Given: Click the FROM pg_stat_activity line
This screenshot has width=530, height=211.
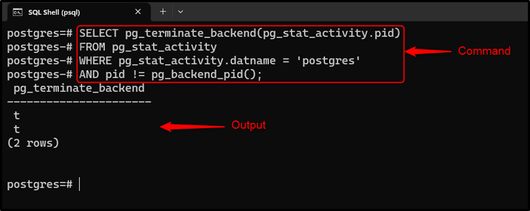Looking at the screenshot, I should click(x=148, y=47).
